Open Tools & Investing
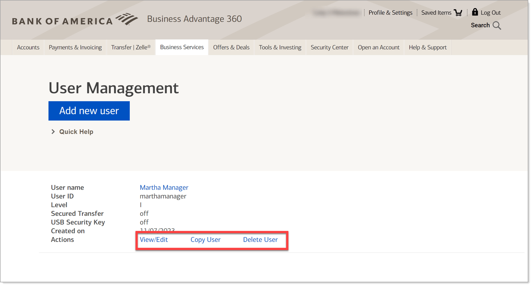 coord(280,47)
